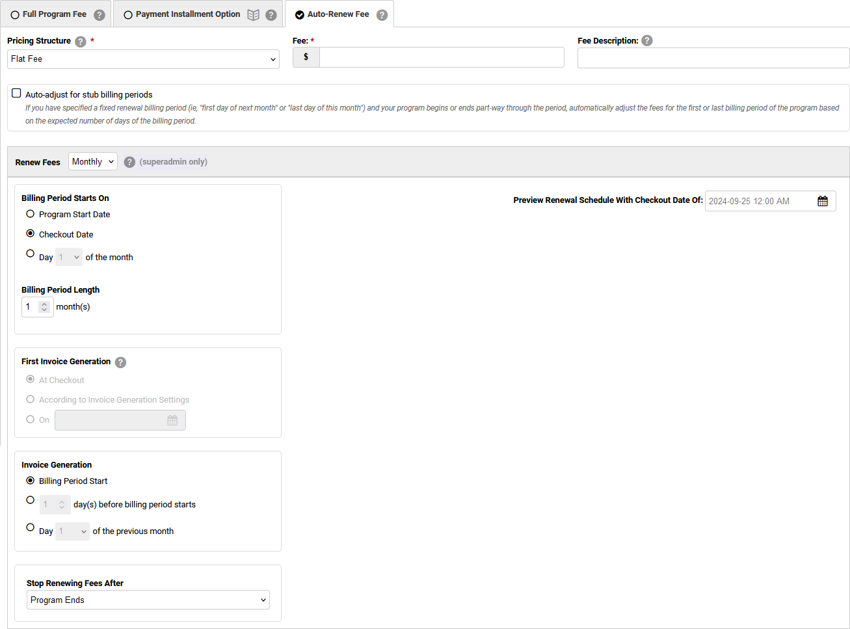Click the help icon next to Fee Description
850x629 pixels.
[647, 40]
